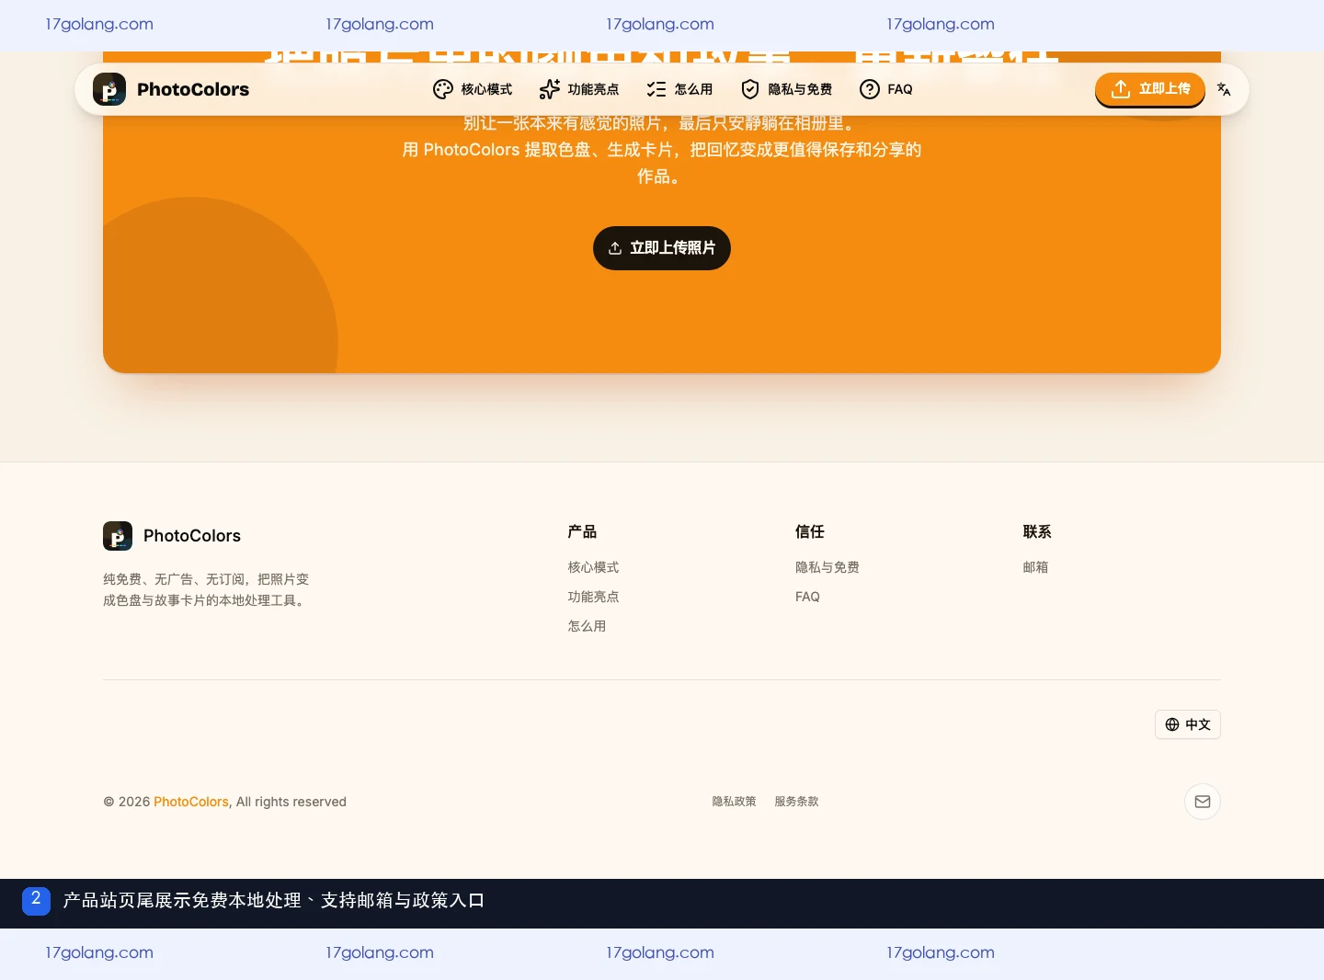Viewport: 1324px width, 980px height.
Task: Open footer FAQ link under 信任
Action: (808, 597)
